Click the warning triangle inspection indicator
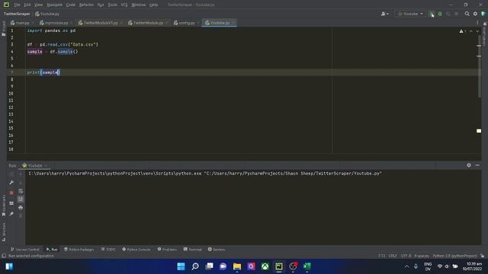 pyautogui.click(x=462, y=31)
